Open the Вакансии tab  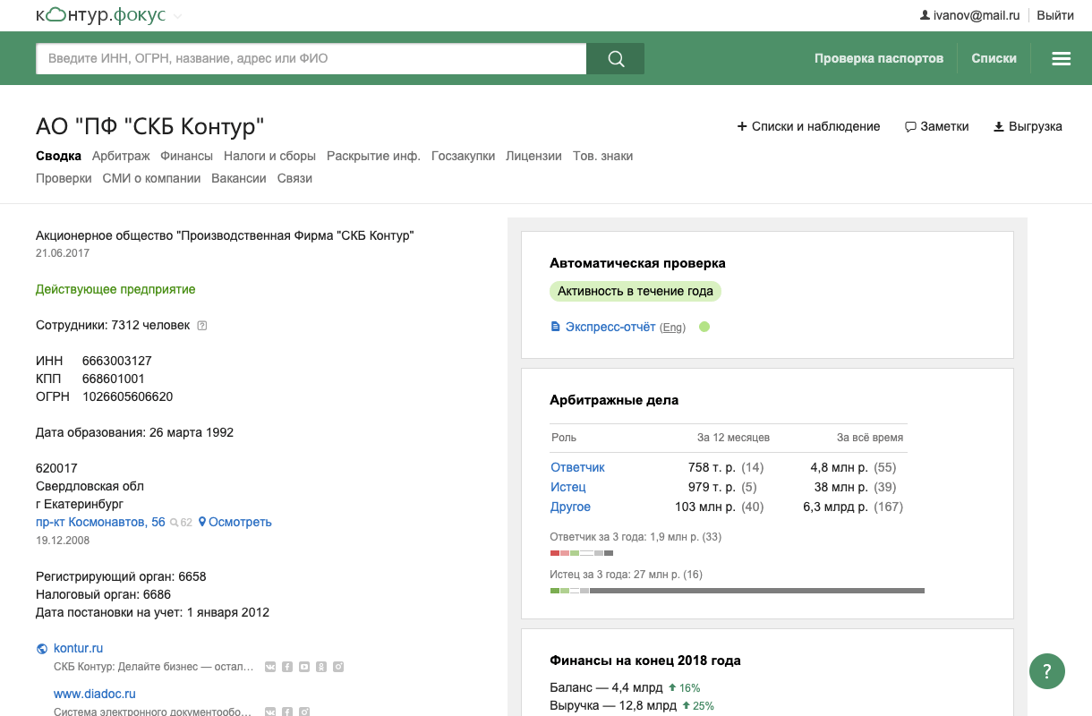click(x=239, y=178)
